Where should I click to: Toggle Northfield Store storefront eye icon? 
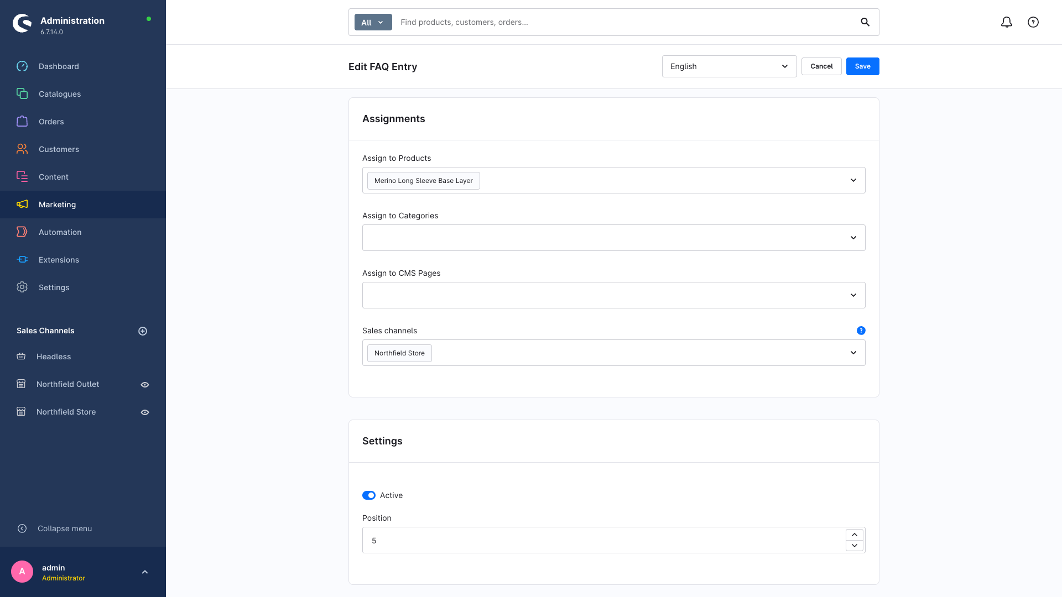145,412
